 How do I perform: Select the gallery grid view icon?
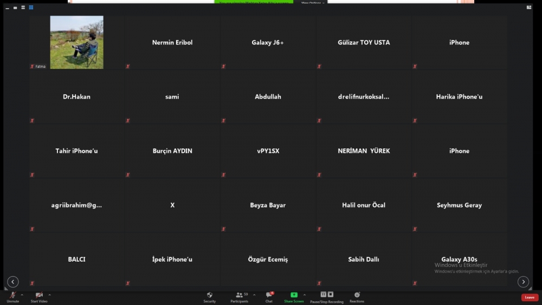[31, 8]
